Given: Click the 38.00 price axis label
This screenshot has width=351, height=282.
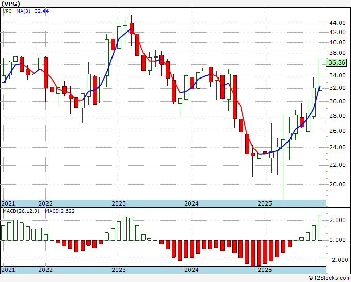Looking at the screenshot, I should 338,53.
